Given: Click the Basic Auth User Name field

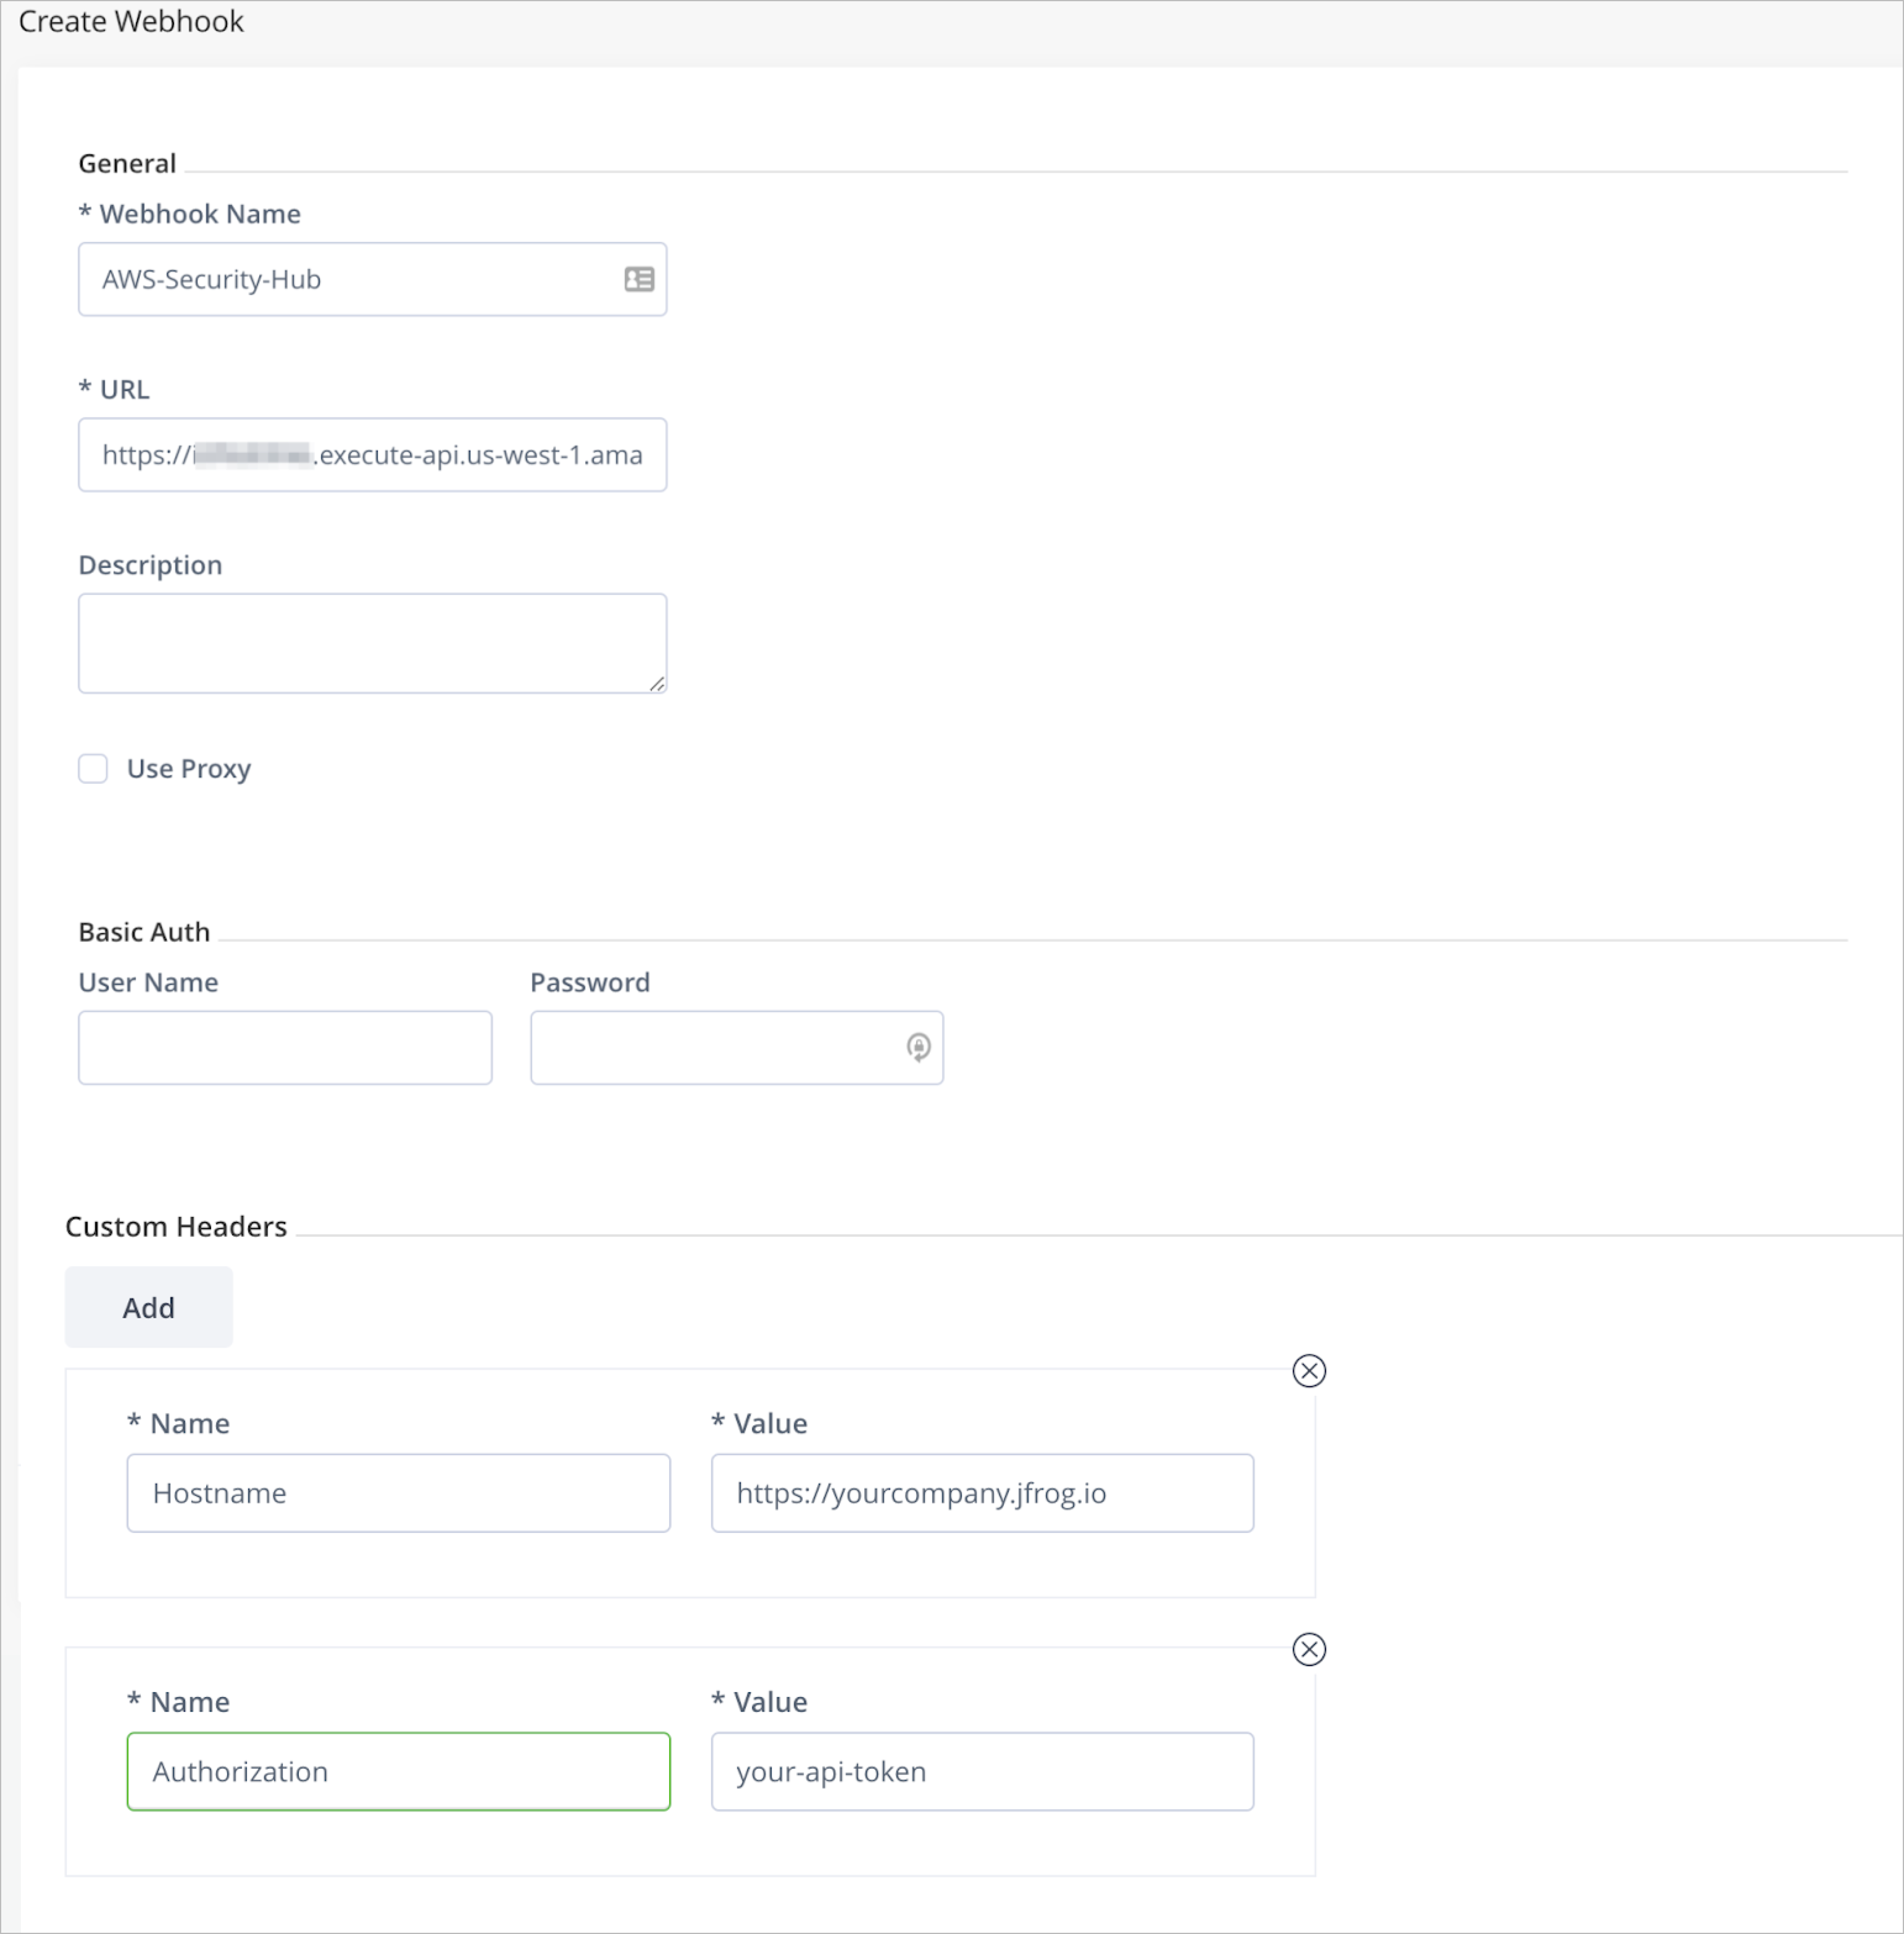Looking at the screenshot, I should tap(285, 1047).
